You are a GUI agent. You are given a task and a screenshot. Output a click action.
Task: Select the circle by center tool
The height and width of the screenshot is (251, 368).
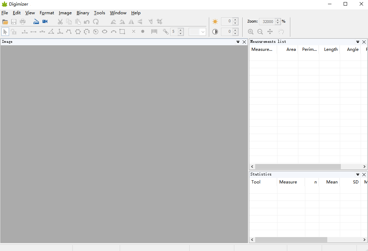95,32
